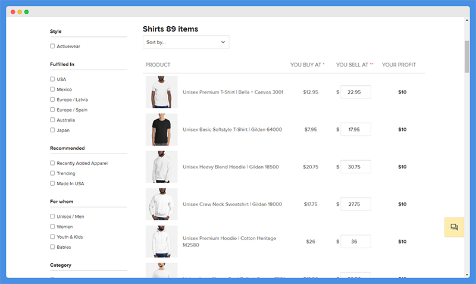Select the Australia filter checkbox
Screen dimensions: 476x284
(52, 120)
